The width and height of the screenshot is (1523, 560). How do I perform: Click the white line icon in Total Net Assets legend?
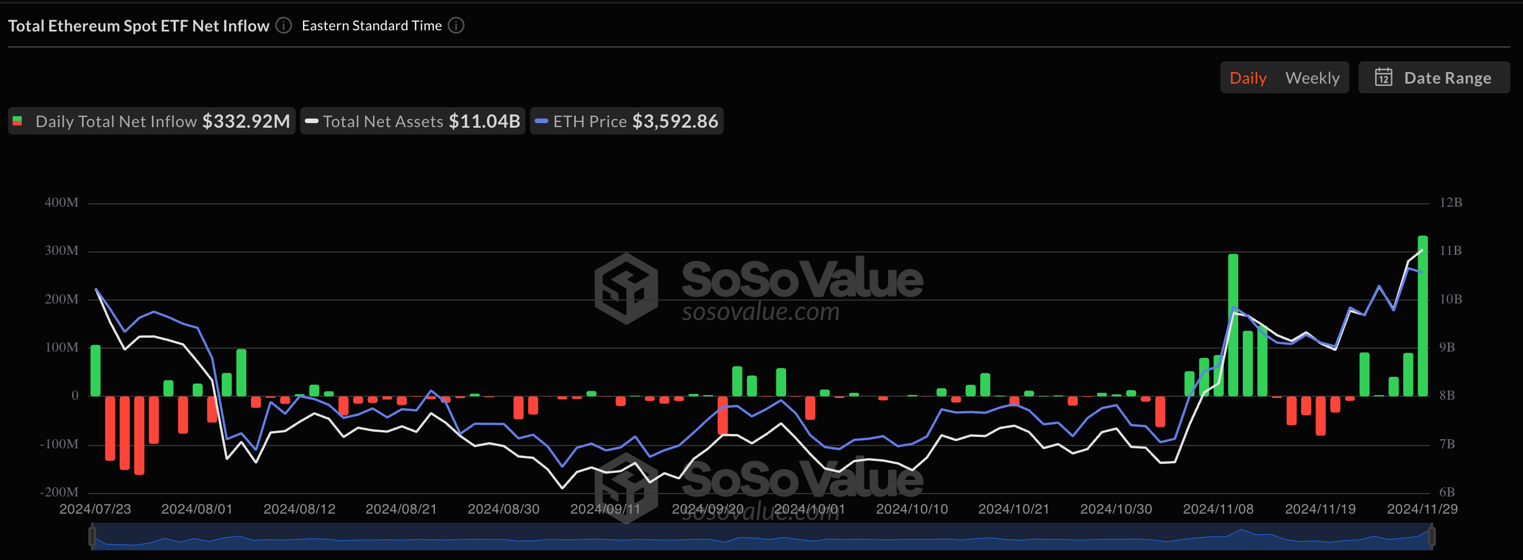click(312, 121)
